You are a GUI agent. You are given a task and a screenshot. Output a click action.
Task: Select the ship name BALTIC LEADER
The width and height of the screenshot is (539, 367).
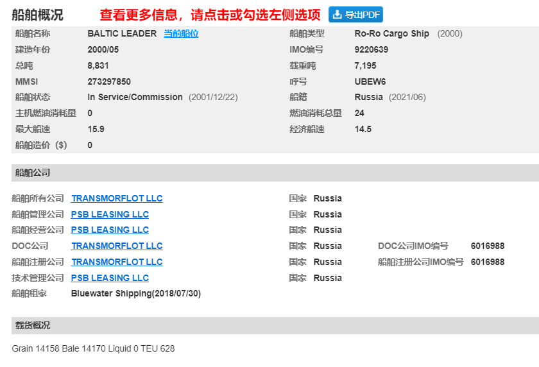(x=122, y=33)
